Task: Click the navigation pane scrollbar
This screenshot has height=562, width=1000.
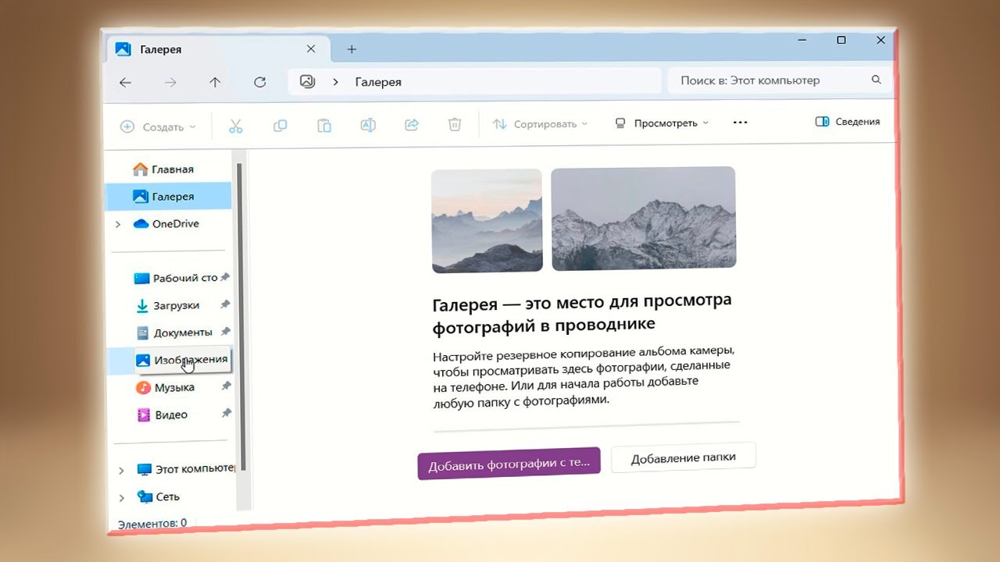Action: coord(241,316)
